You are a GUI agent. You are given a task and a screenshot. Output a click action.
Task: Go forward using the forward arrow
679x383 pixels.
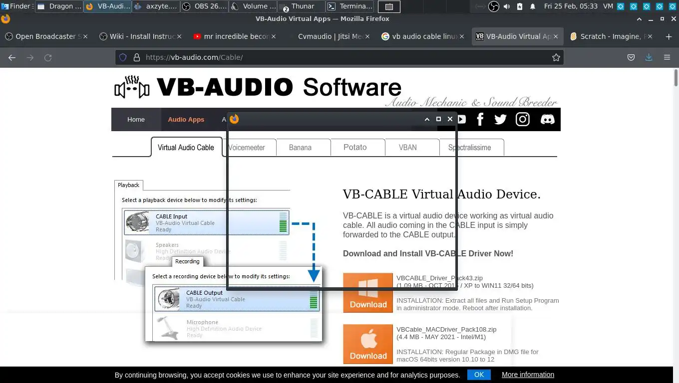(x=30, y=57)
